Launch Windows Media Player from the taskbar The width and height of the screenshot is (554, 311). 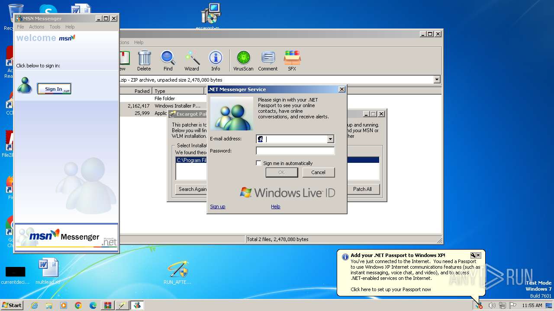coord(64,305)
